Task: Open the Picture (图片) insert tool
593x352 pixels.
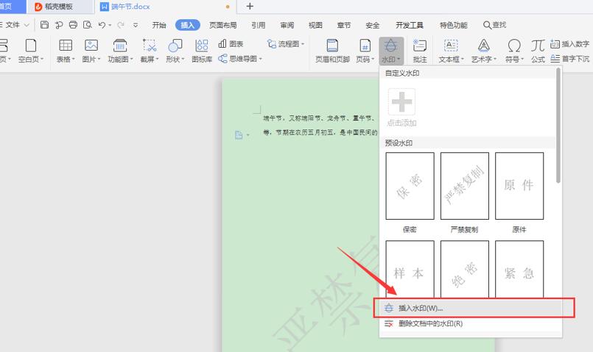Action: pos(91,51)
